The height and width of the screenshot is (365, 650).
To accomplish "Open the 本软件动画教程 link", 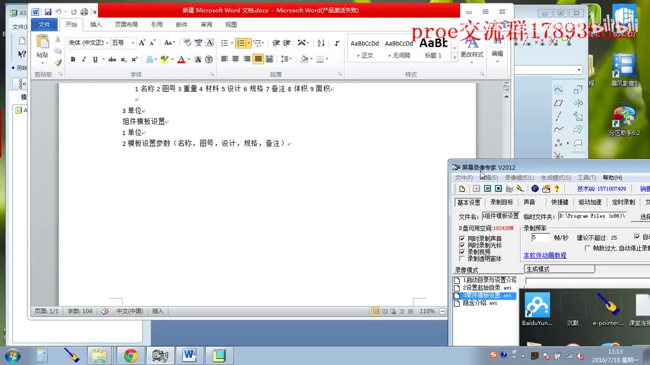I will coord(545,255).
